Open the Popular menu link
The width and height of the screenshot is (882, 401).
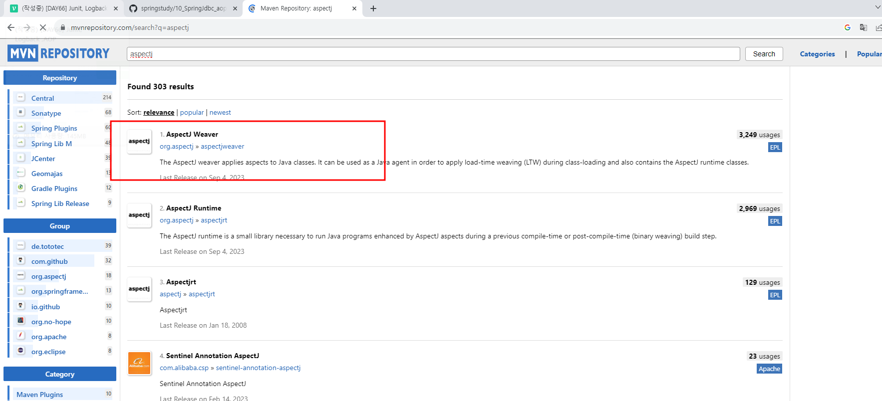point(869,54)
